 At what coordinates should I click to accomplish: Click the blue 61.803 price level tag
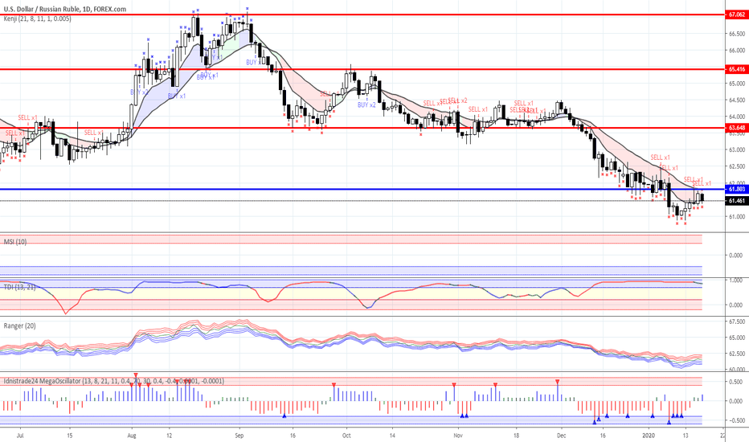[x=737, y=190]
